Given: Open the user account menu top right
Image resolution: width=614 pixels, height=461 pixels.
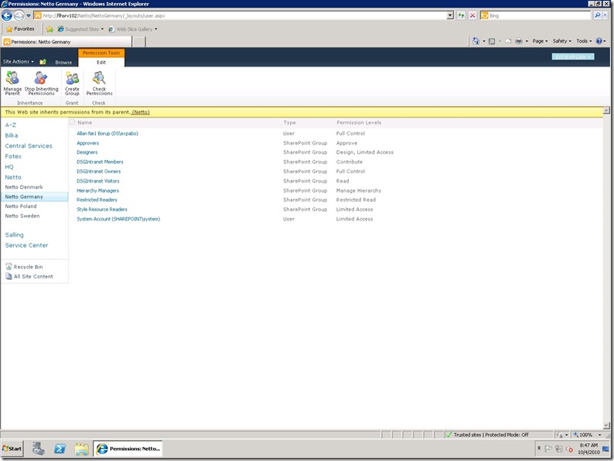Looking at the screenshot, I should tap(573, 56).
